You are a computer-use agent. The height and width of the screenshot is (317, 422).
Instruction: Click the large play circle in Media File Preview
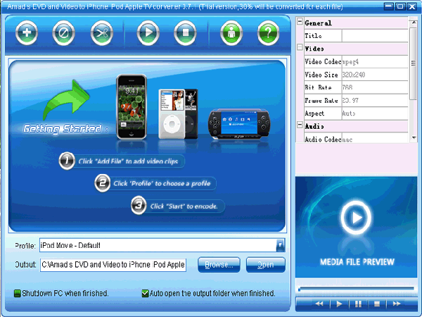pos(356,217)
